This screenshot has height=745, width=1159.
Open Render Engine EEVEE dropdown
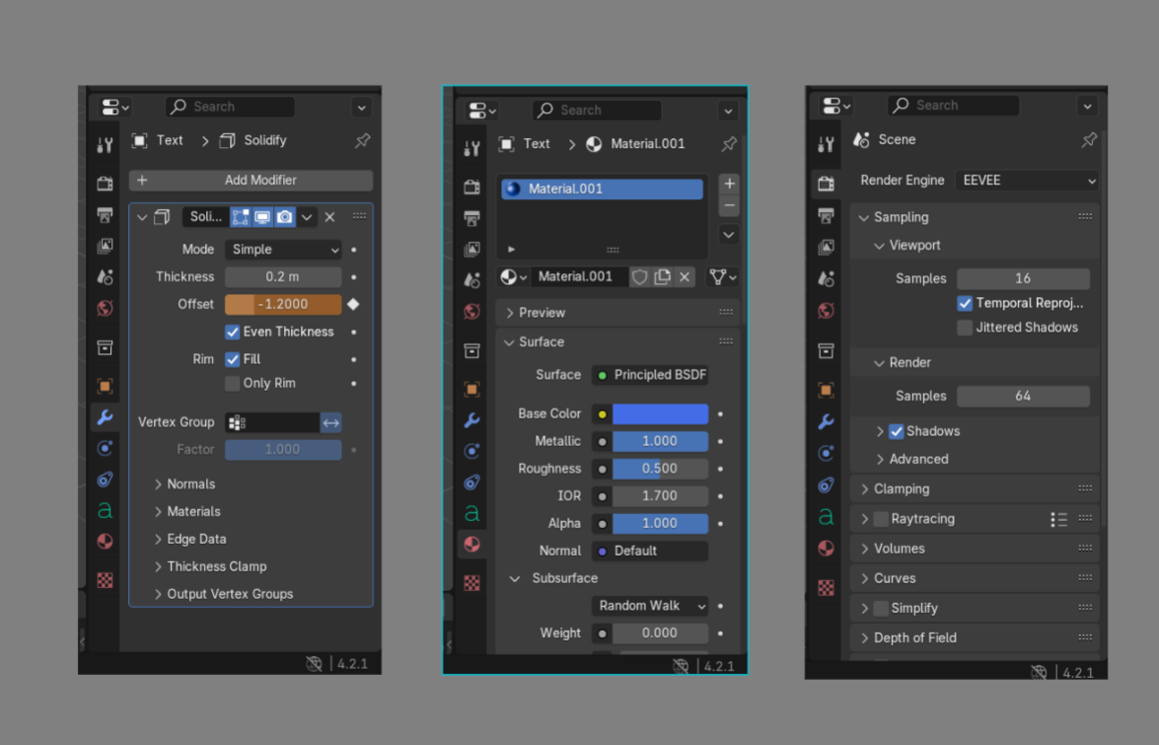[1027, 181]
